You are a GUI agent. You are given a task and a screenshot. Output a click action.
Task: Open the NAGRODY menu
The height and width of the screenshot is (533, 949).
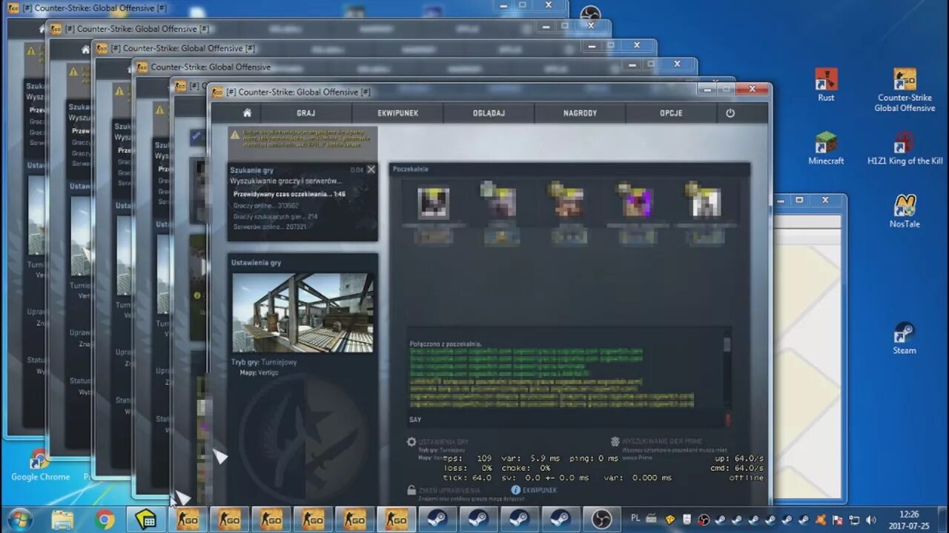(x=580, y=113)
